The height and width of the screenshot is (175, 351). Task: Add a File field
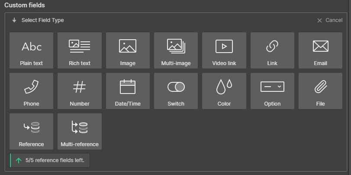point(321,91)
